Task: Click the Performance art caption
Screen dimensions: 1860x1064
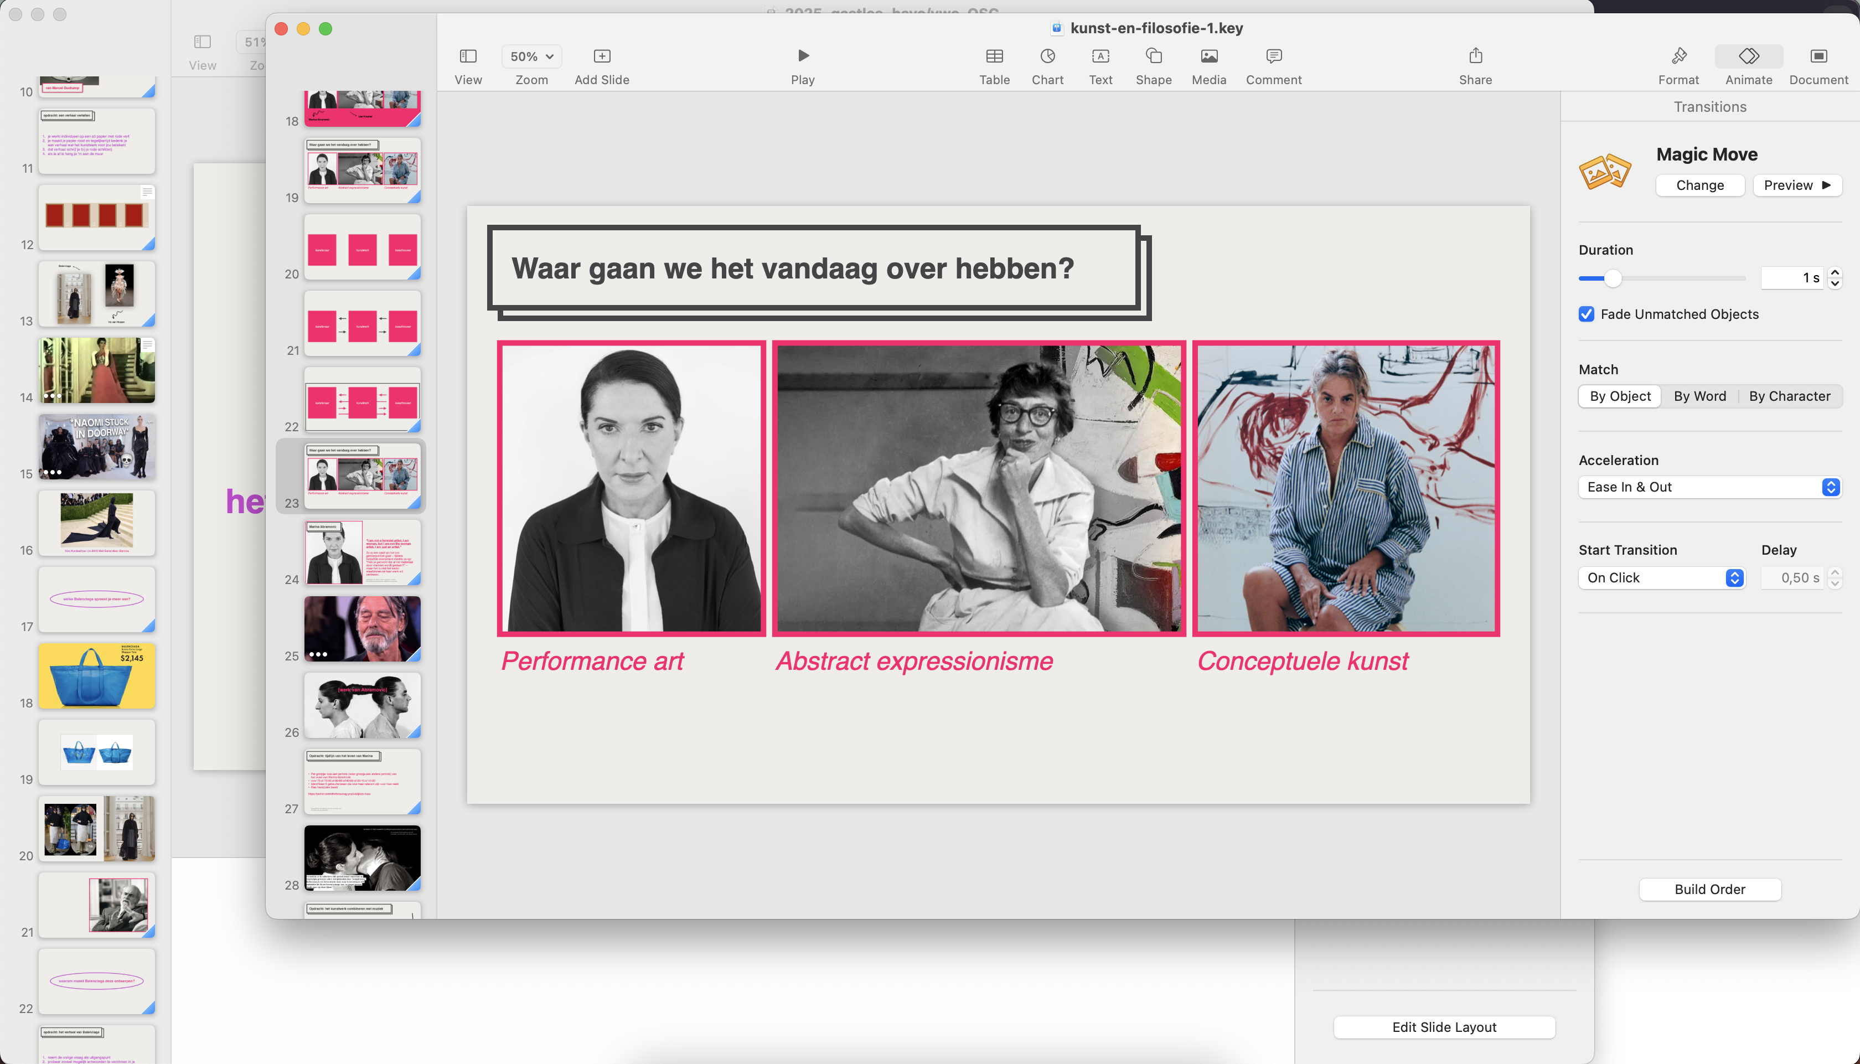Action: (592, 660)
